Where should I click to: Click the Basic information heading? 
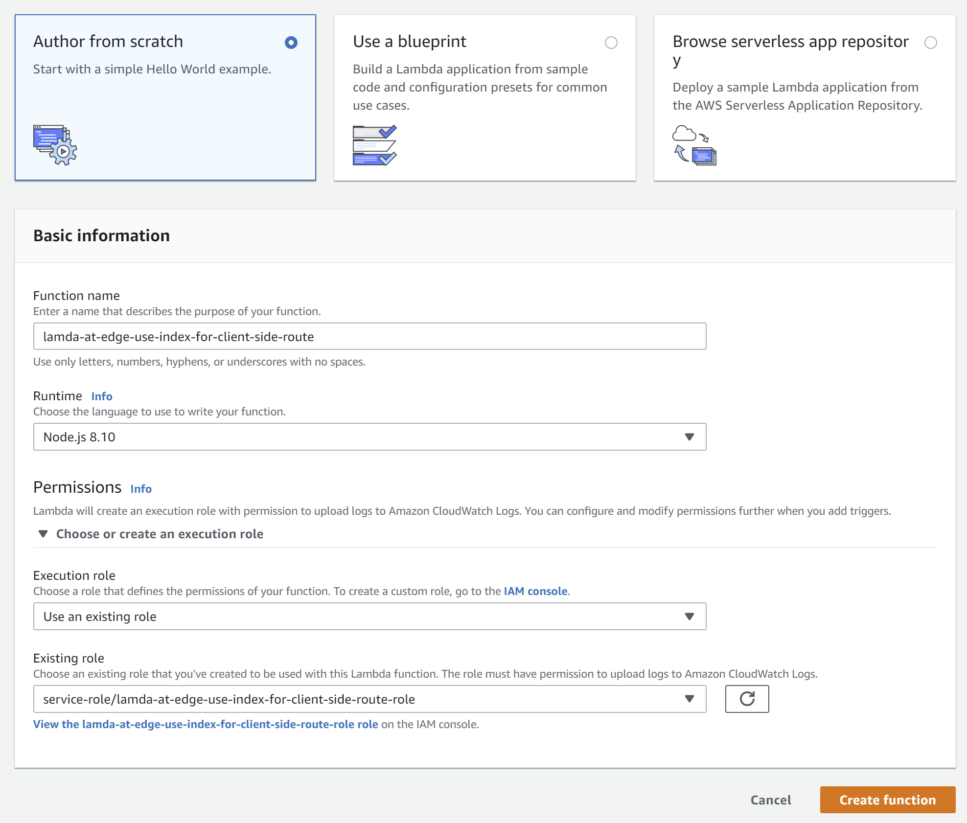(x=101, y=235)
